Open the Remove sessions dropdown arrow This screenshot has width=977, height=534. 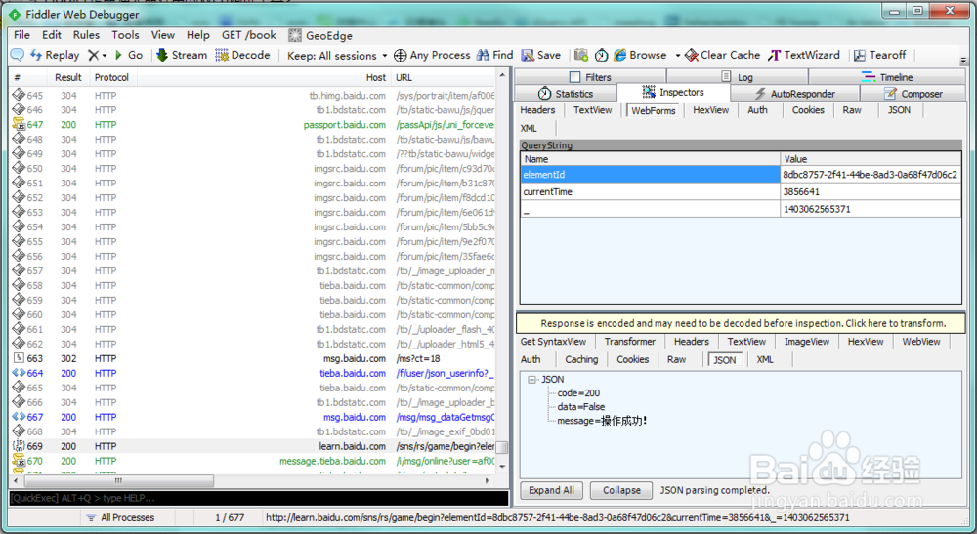(105, 56)
